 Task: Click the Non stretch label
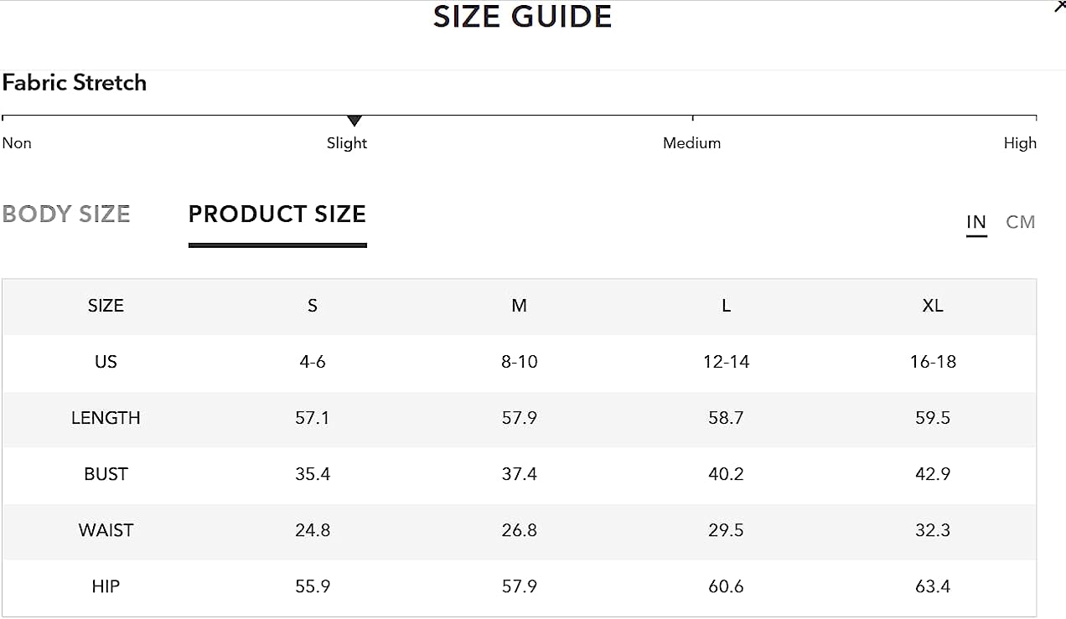[x=17, y=143]
